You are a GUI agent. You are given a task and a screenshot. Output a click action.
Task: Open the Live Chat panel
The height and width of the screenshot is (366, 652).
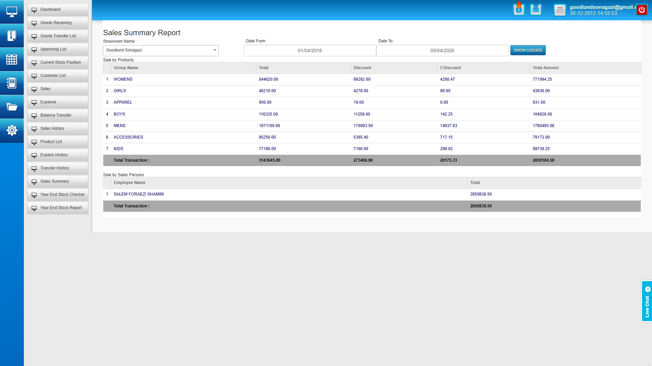point(647,301)
